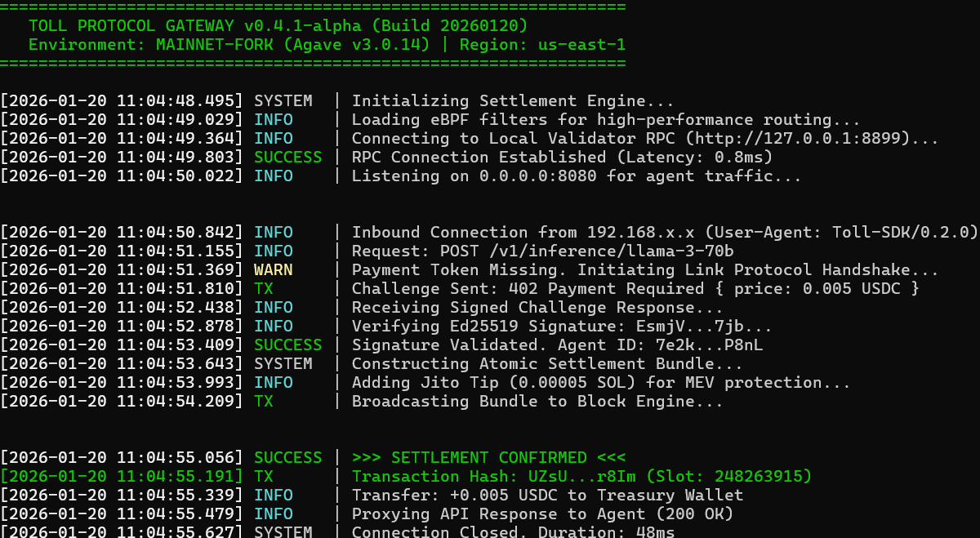The width and height of the screenshot is (980, 538).
Task: Select the SYSTEM label beside Initializing Settlement Engine
Action: tap(283, 102)
